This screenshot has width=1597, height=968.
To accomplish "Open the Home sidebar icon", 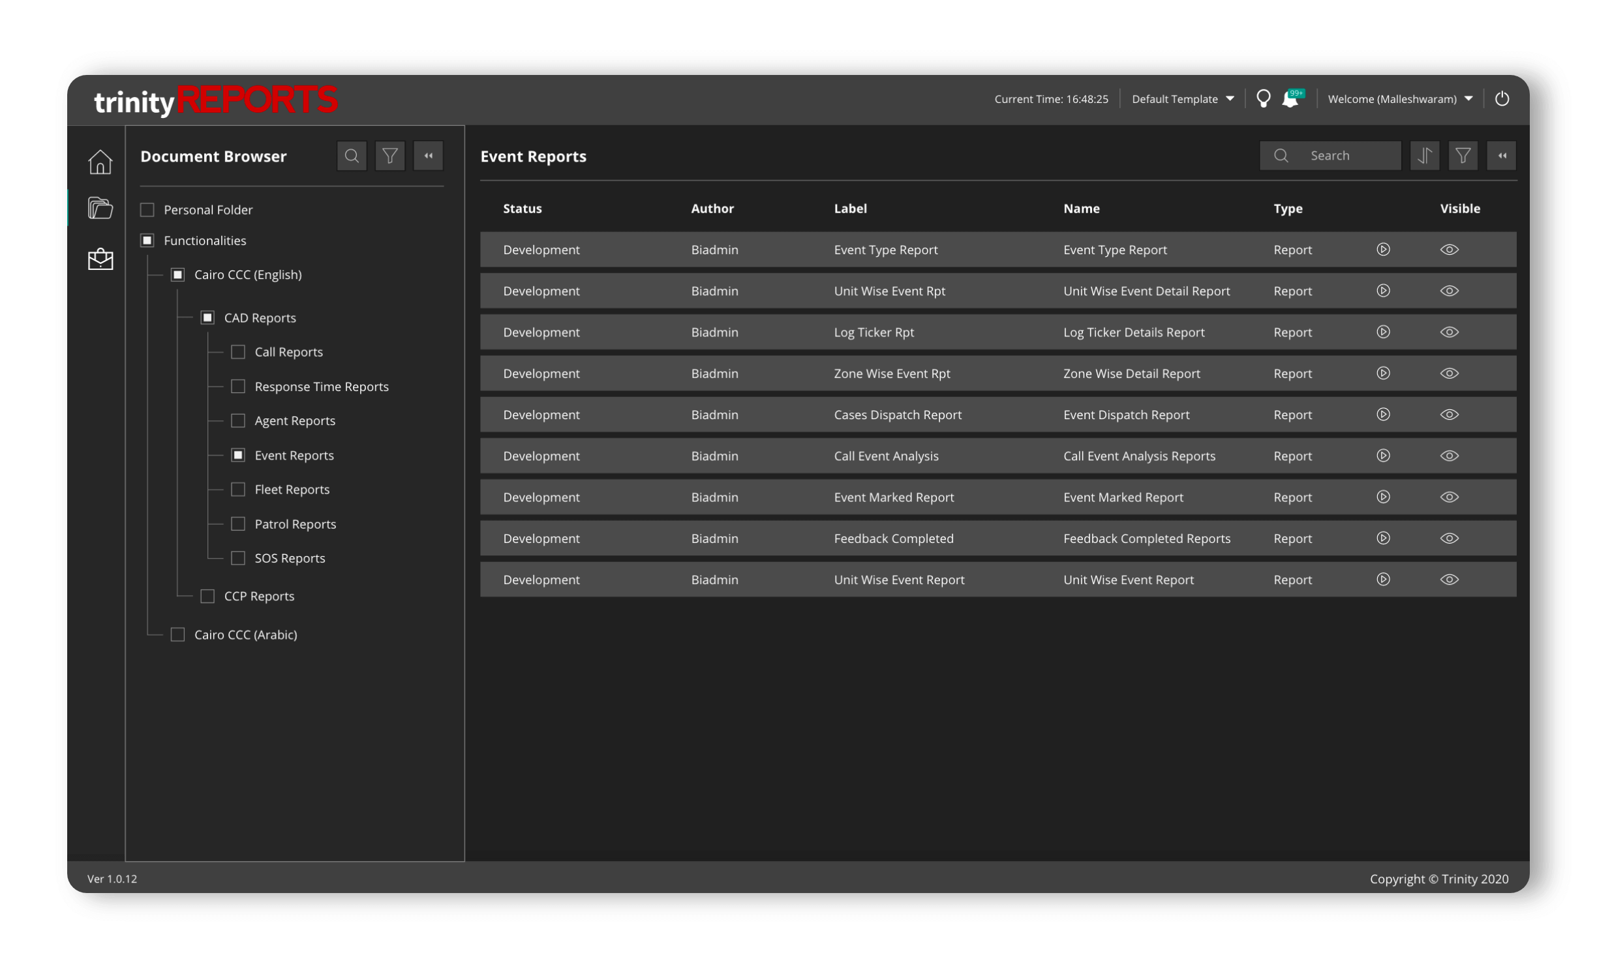I will click(100, 161).
